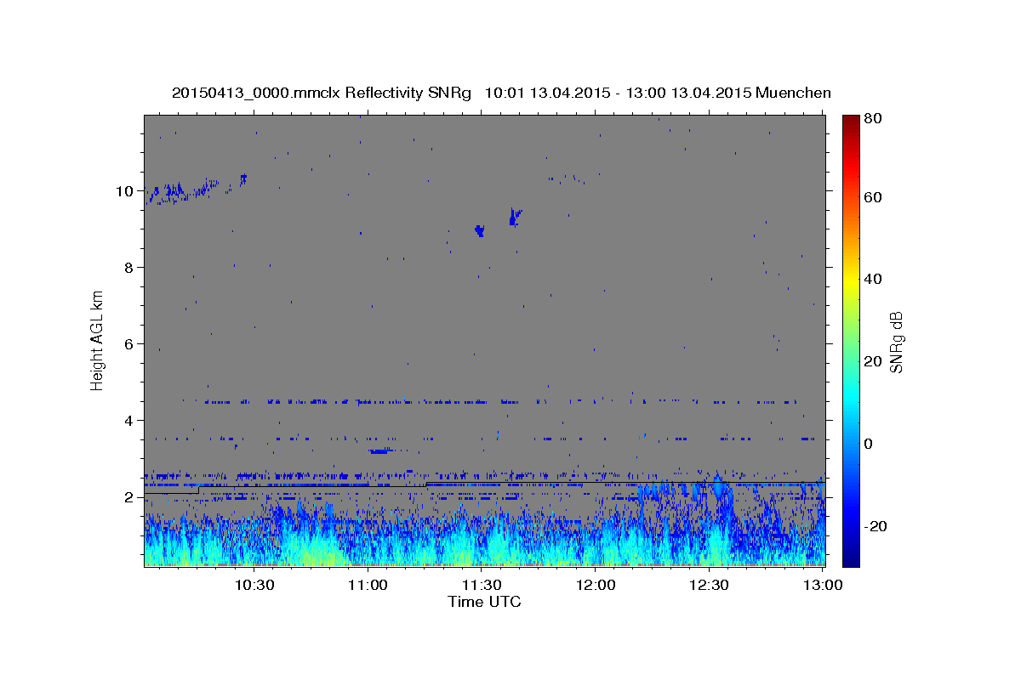Click the 13:00 time tick label
This screenshot has width=1021, height=680.
(823, 585)
